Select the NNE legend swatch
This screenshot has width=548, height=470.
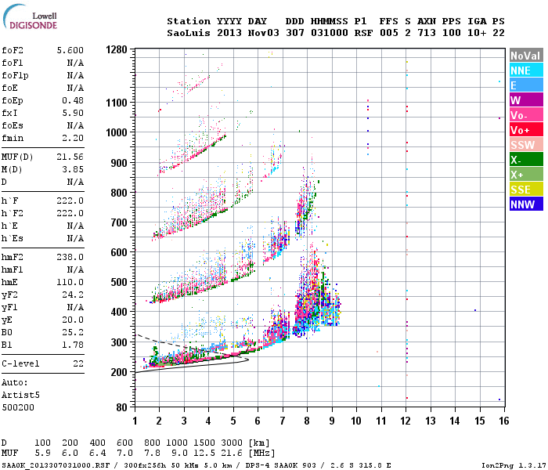point(526,70)
